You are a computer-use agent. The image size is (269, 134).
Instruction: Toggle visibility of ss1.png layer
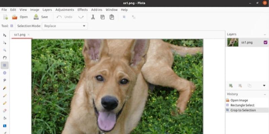coord(265,43)
